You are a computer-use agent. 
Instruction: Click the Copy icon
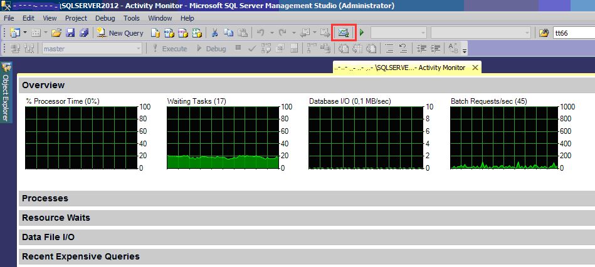(x=228, y=33)
